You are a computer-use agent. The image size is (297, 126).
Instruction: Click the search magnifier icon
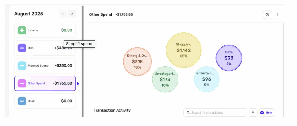coord(188,112)
